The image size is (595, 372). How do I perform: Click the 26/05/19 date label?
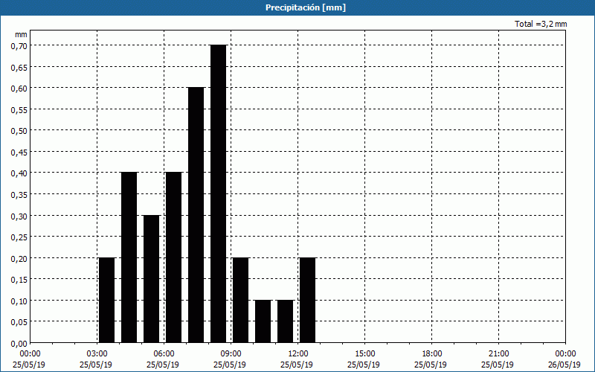pos(565,365)
